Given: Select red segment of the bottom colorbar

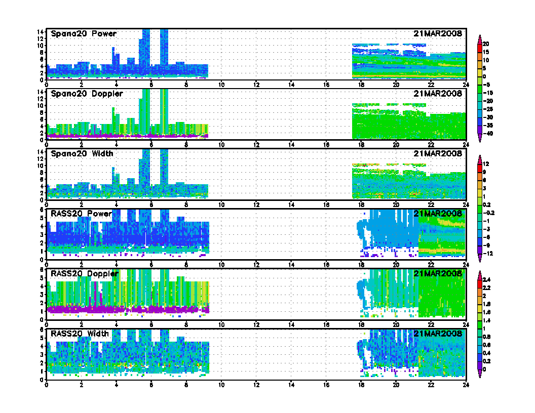Looking at the screenshot, I should [x=480, y=284].
